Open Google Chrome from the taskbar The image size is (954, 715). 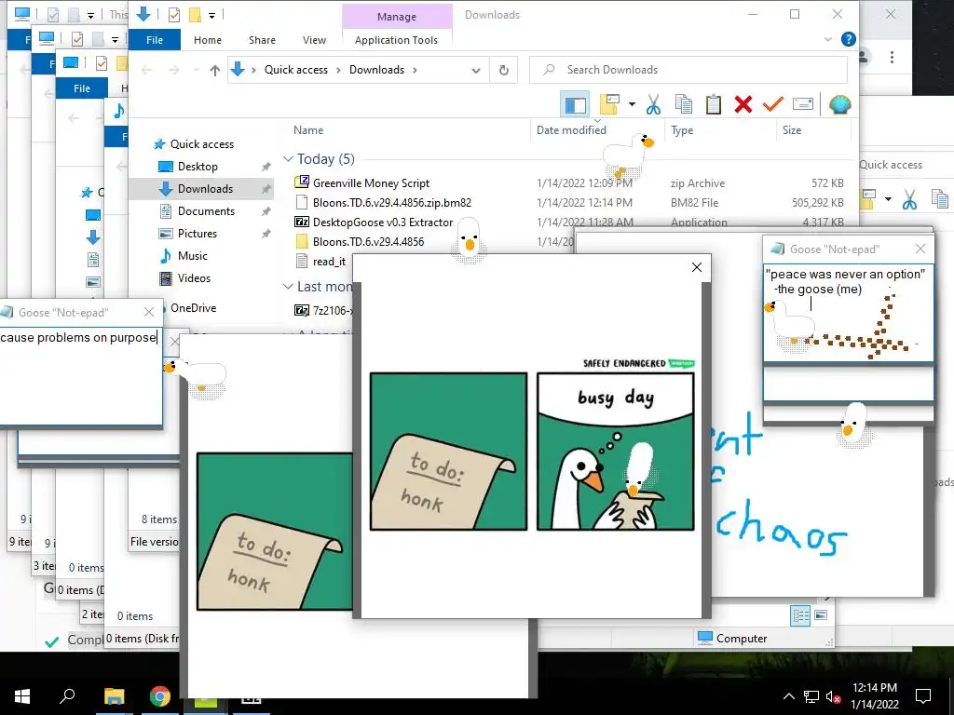160,696
